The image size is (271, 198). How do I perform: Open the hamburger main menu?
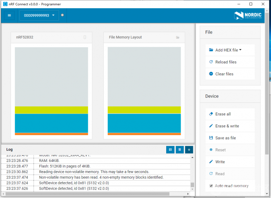click(9, 16)
